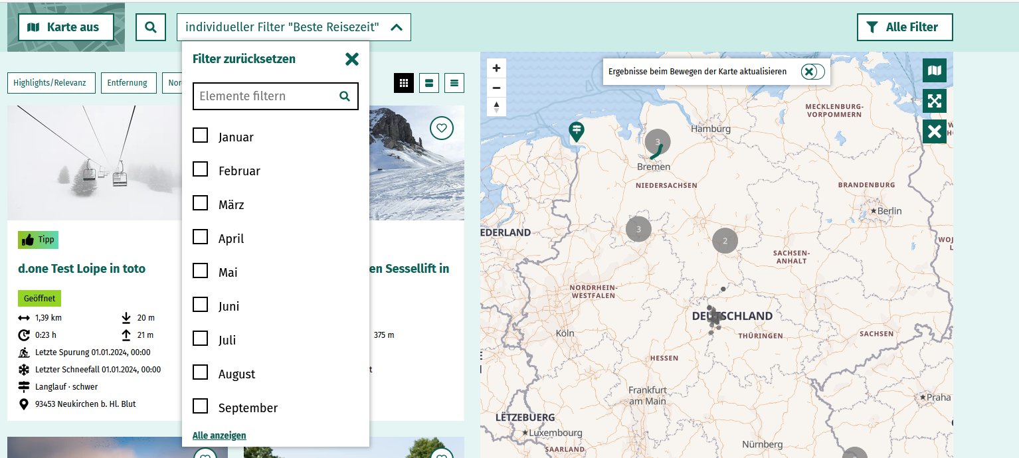The height and width of the screenshot is (458, 1019).
Task: Open the Alle Filter panel
Action: (905, 27)
